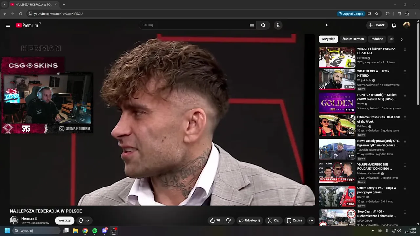Viewport: 420px width, 236px height.
Task: Open options for Ultimate Crash Outs row
Action: 405,118
